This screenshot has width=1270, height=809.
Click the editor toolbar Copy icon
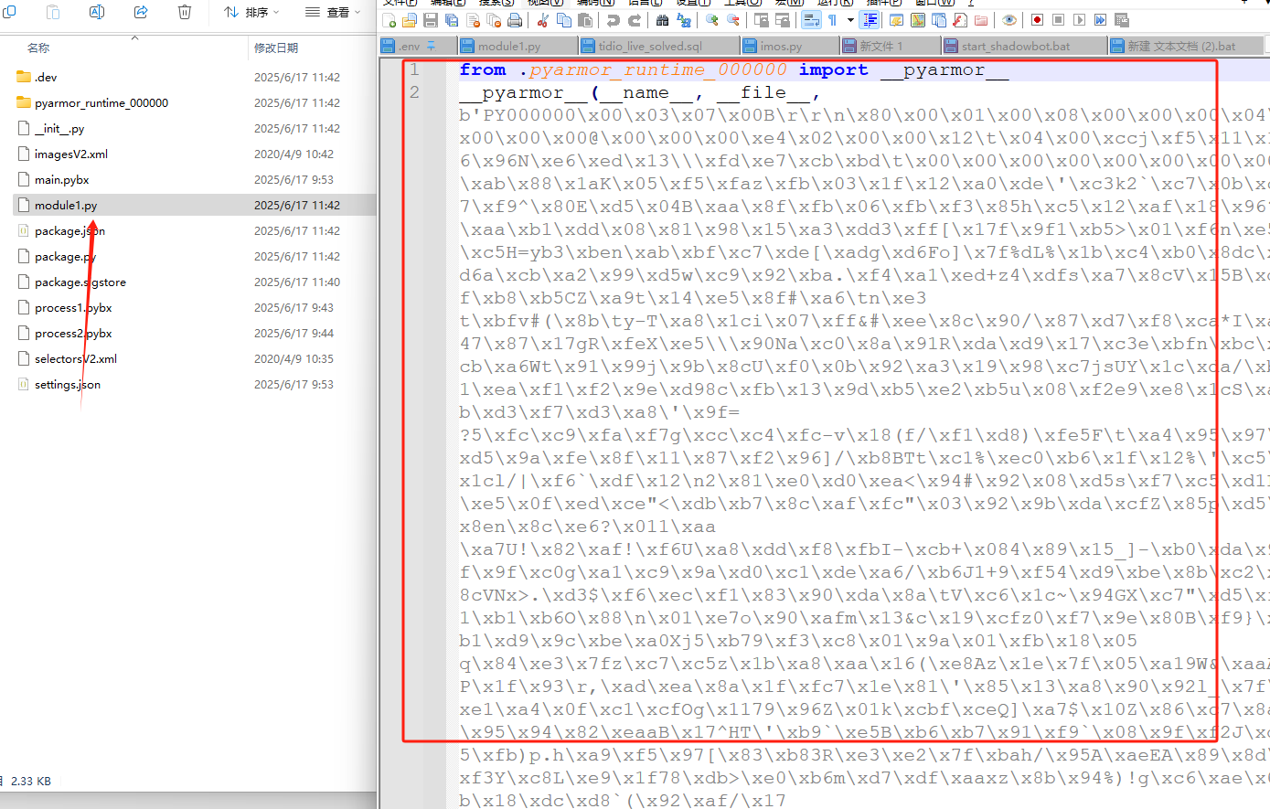(x=564, y=20)
